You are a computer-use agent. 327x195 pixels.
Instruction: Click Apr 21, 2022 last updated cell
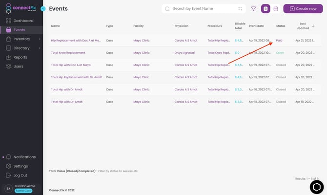[305, 40]
